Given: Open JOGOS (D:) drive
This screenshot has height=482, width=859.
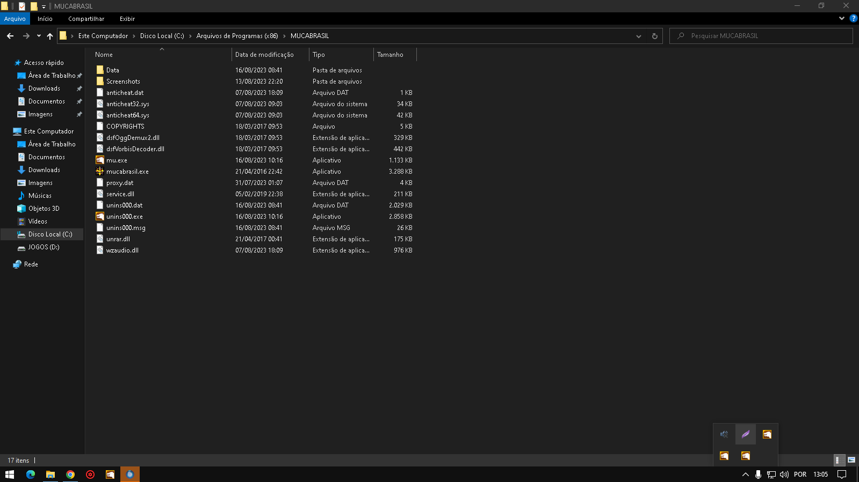Looking at the screenshot, I should pos(44,247).
